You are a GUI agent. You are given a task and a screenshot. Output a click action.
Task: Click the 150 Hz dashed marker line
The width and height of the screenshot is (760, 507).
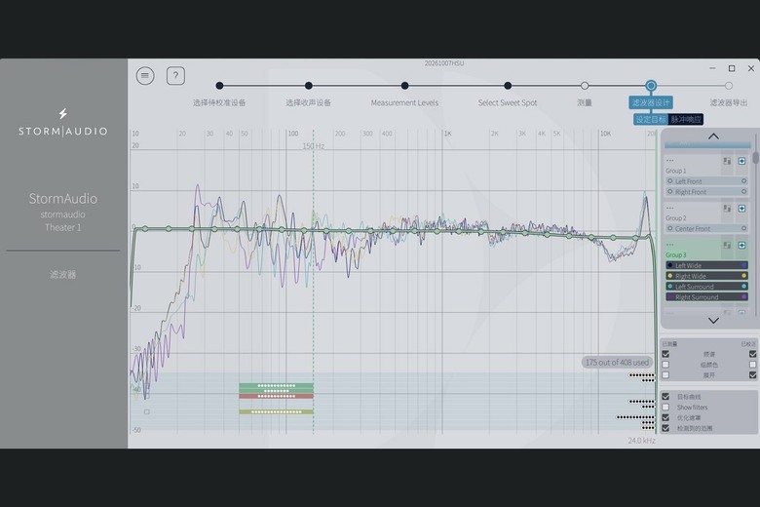click(313, 282)
